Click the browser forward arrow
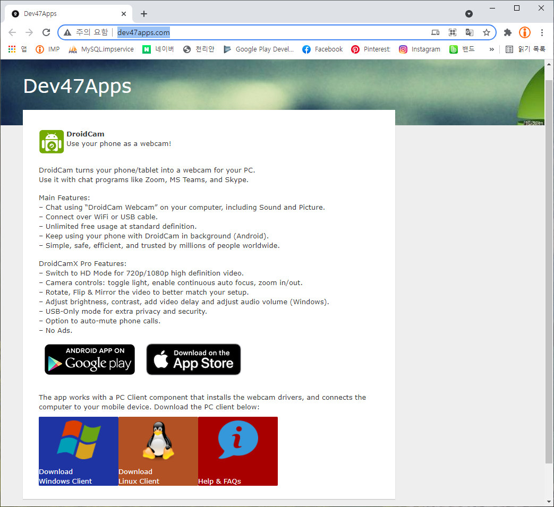The height and width of the screenshot is (507, 554). pyautogui.click(x=29, y=32)
